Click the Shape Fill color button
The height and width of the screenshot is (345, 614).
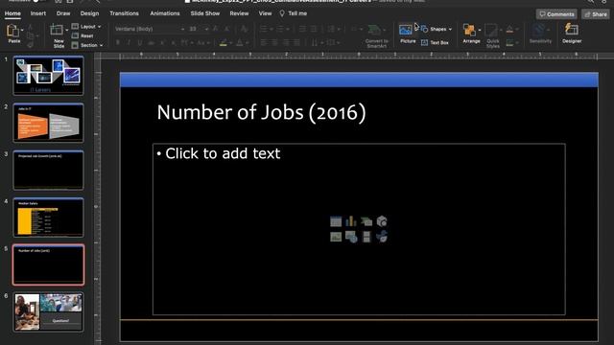pyautogui.click(x=509, y=30)
